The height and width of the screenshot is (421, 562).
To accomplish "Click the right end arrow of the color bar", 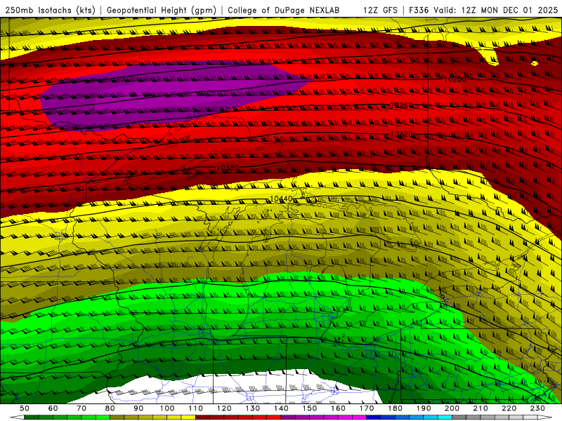I will (545, 417).
